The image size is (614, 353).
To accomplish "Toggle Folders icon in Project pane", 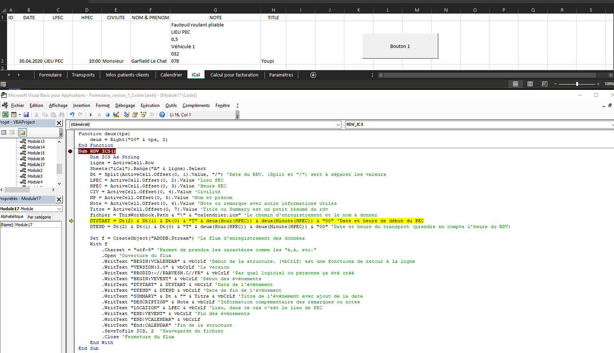I will [x=22, y=132].
